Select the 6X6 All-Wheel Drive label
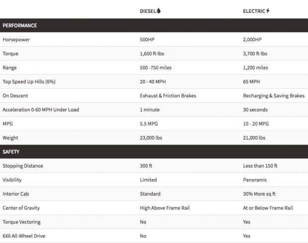The image size is (308, 243). (x=24, y=236)
